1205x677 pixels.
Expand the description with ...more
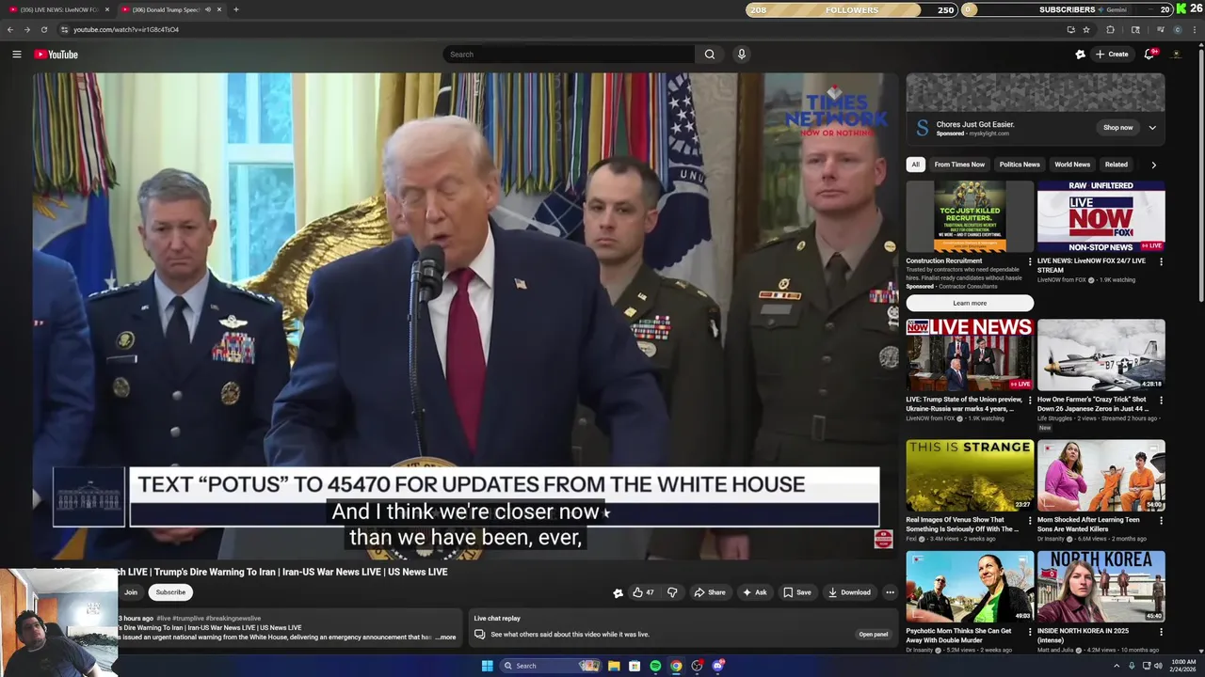[445, 638]
